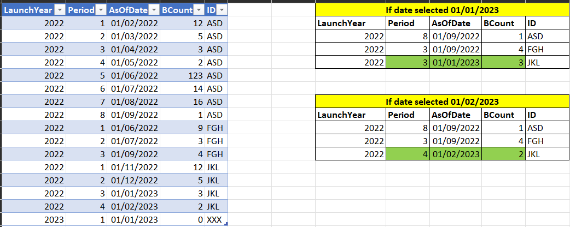Open the BCount column filter dropdown
This screenshot has height=227, width=570.
coord(199,10)
